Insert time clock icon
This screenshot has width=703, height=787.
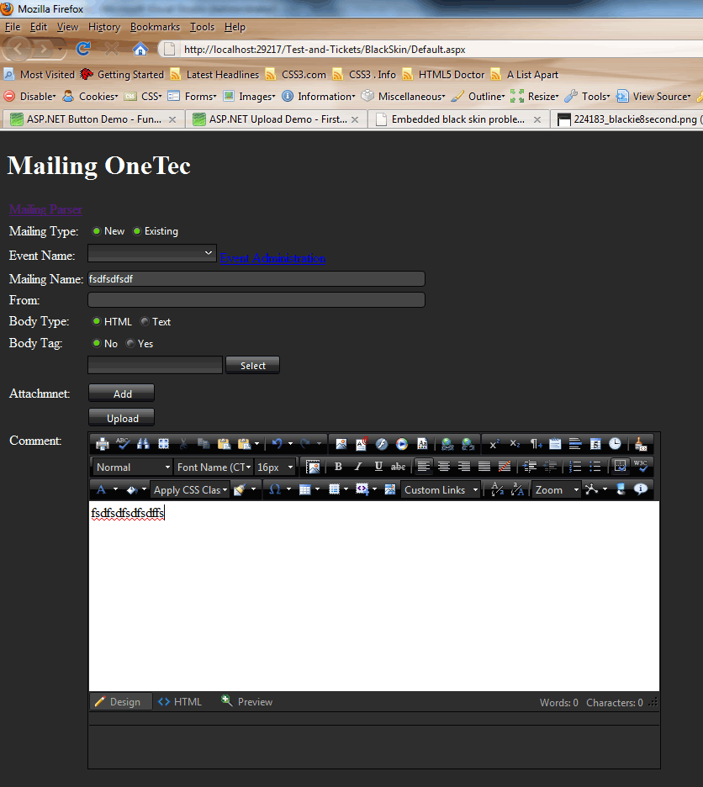pos(616,444)
